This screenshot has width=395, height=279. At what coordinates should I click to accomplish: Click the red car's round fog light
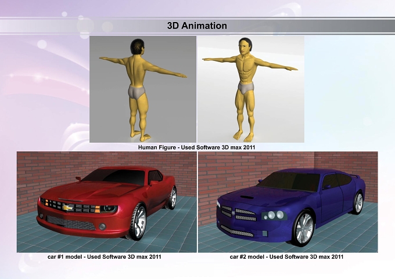[102, 226]
